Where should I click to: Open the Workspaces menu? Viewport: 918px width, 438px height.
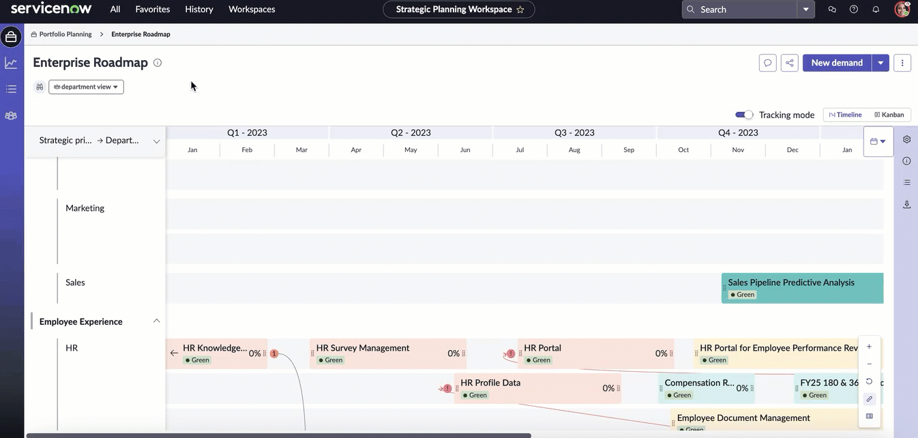tap(252, 10)
